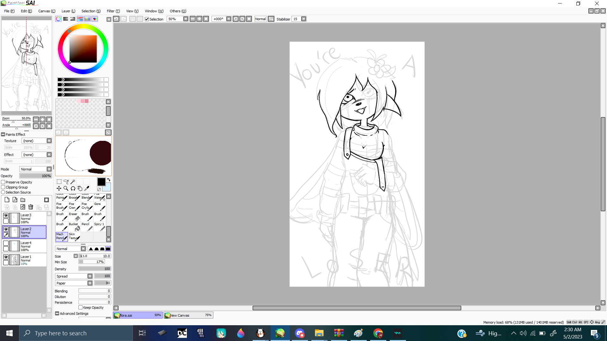The image size is (607, 341).
Task: Choose the Eraser brush tool
Action: [x=74, y=216]
